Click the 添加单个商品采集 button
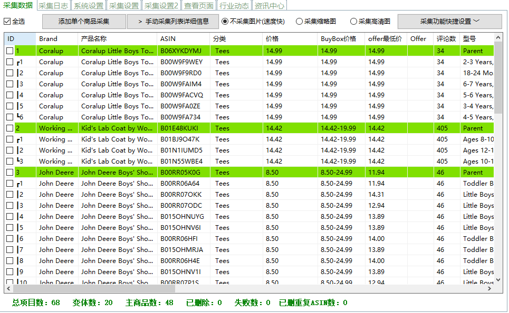 pyautogui.click(x=84, y=22)
